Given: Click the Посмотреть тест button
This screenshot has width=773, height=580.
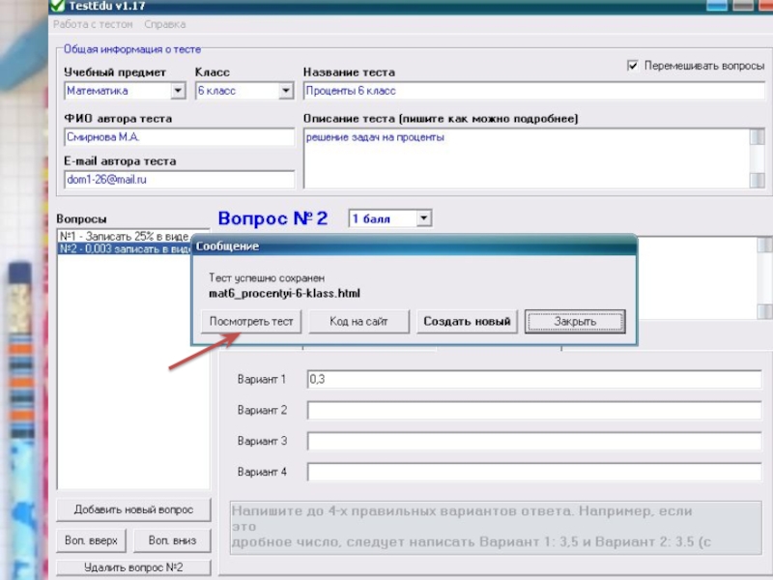Looking at the screenshot, I should (x=251, y=322).
